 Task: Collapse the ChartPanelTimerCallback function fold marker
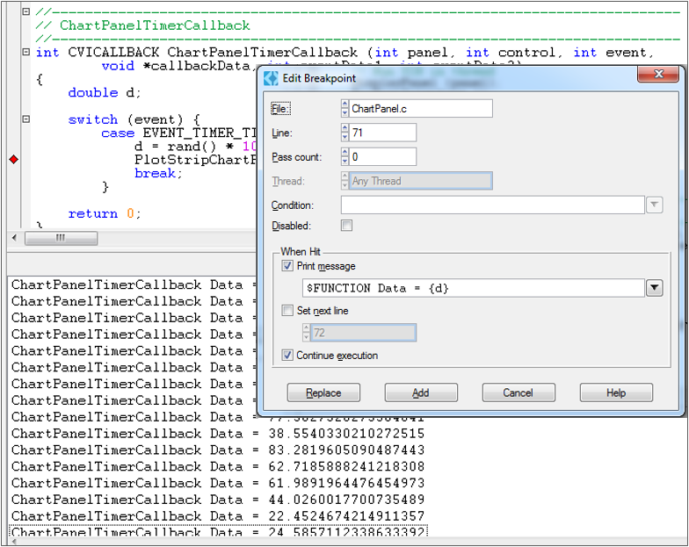click(25, 52)
